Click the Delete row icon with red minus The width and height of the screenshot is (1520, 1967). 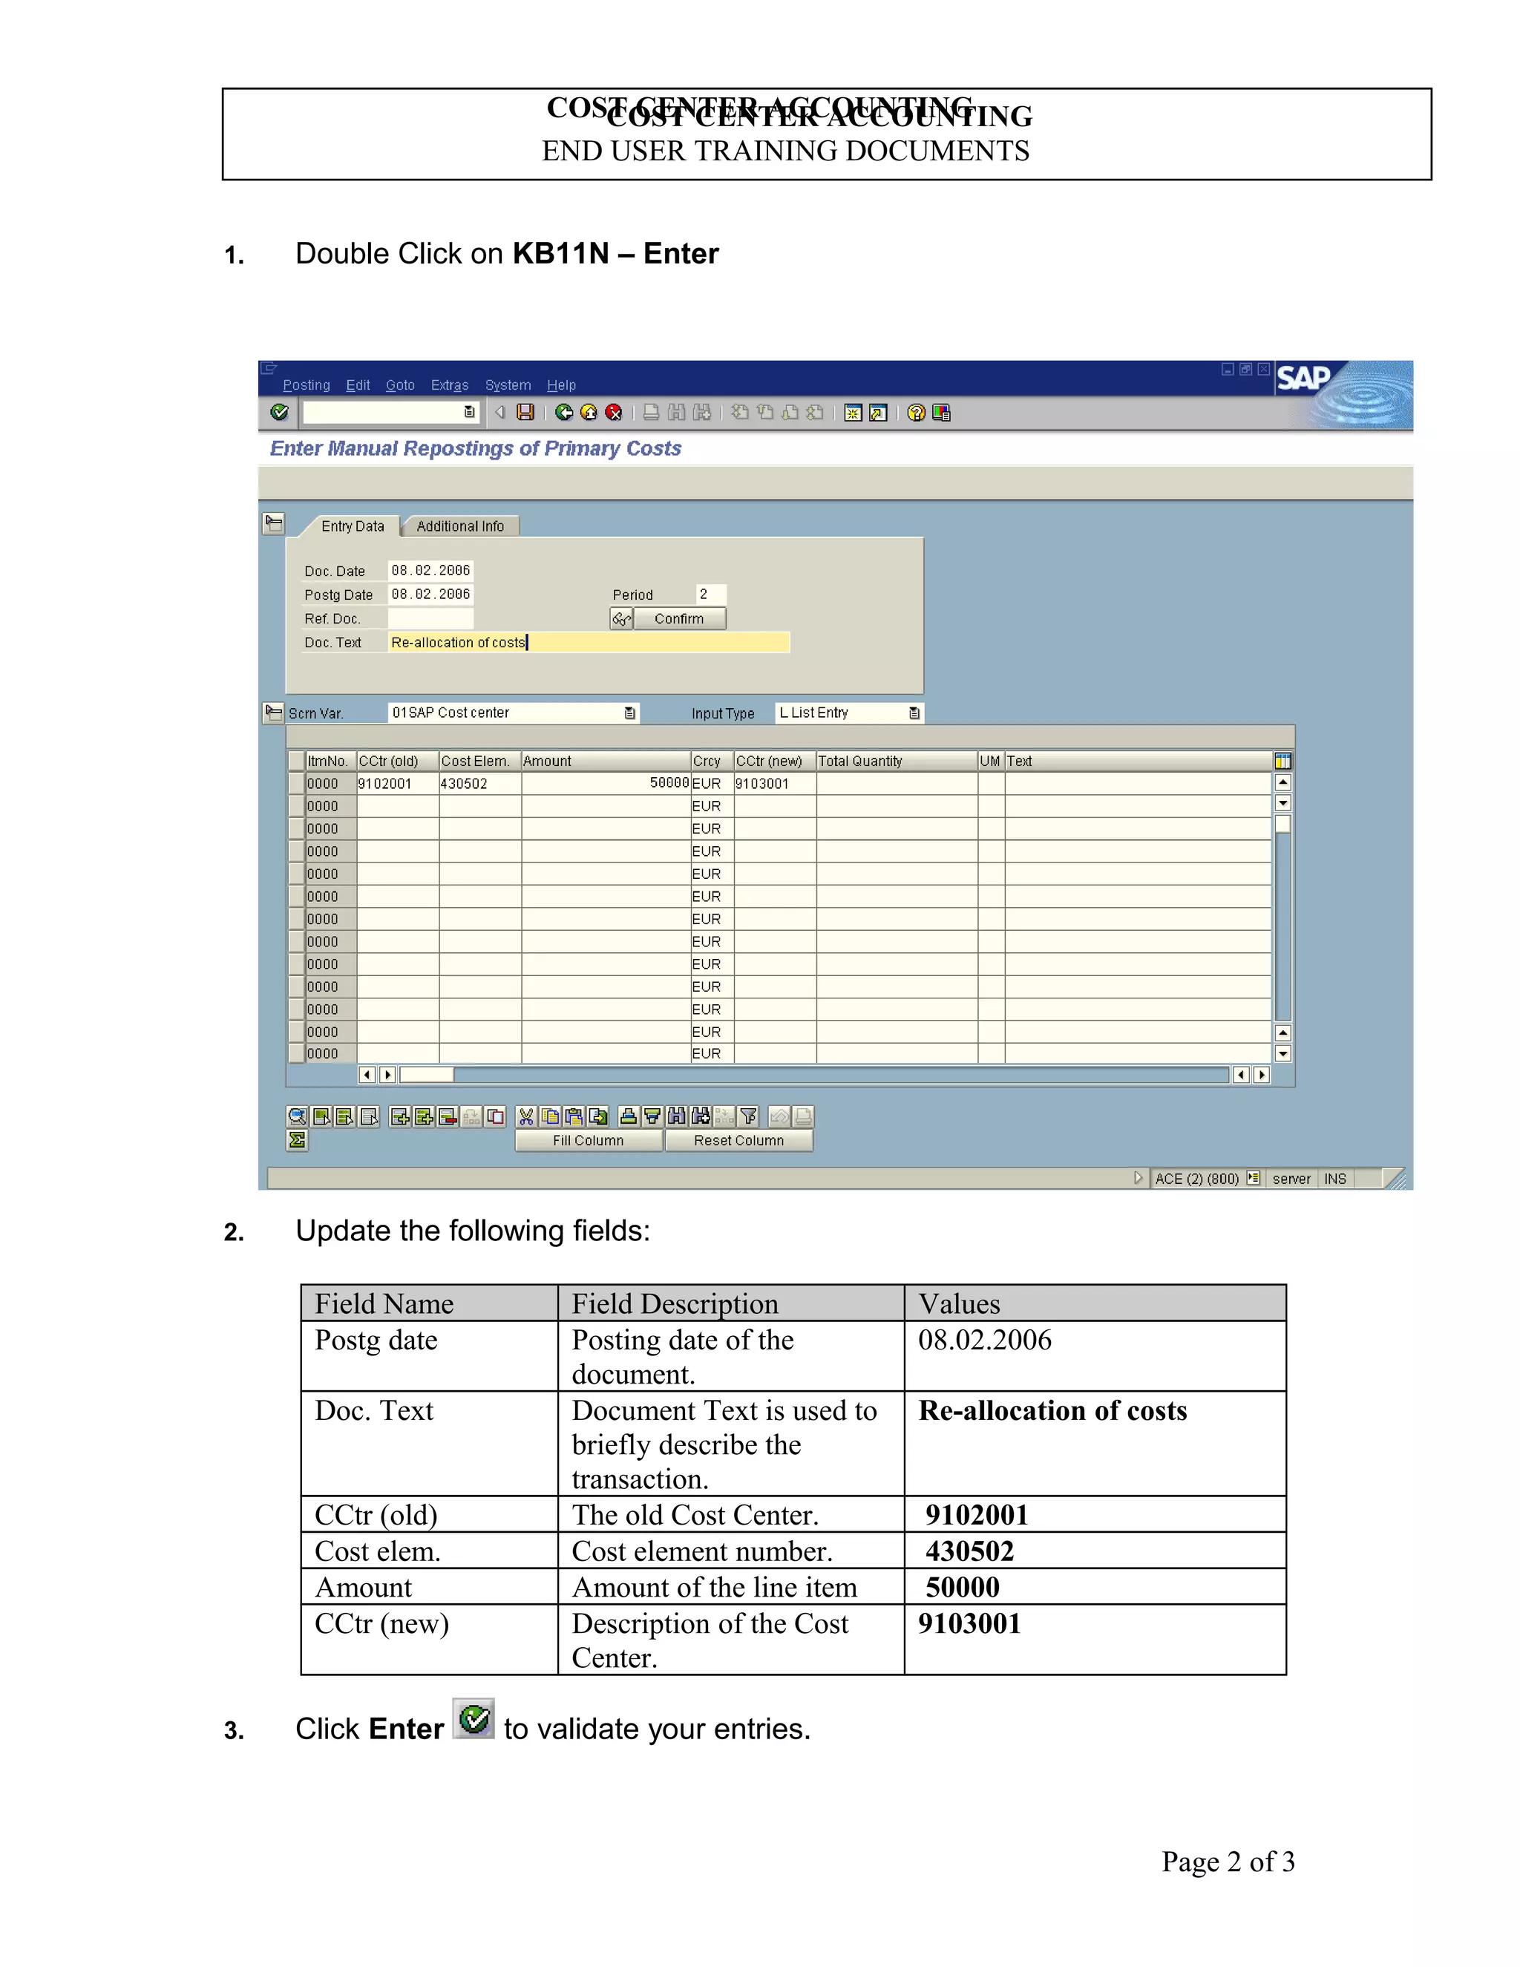pyautogui.click(x=448, y=1117)
